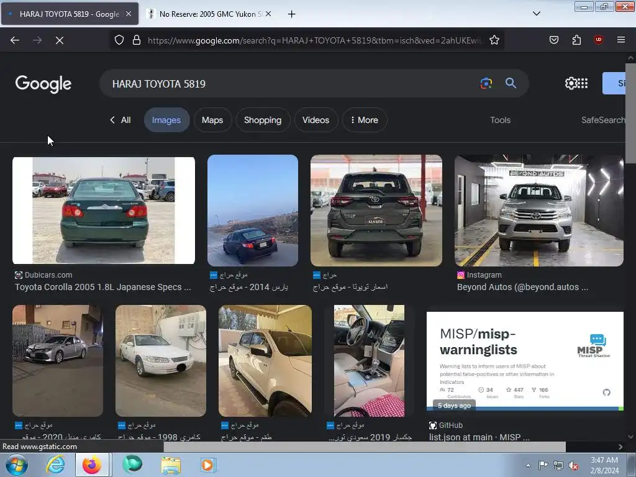Click the muted volume tray icon

[x=573, y=466]
